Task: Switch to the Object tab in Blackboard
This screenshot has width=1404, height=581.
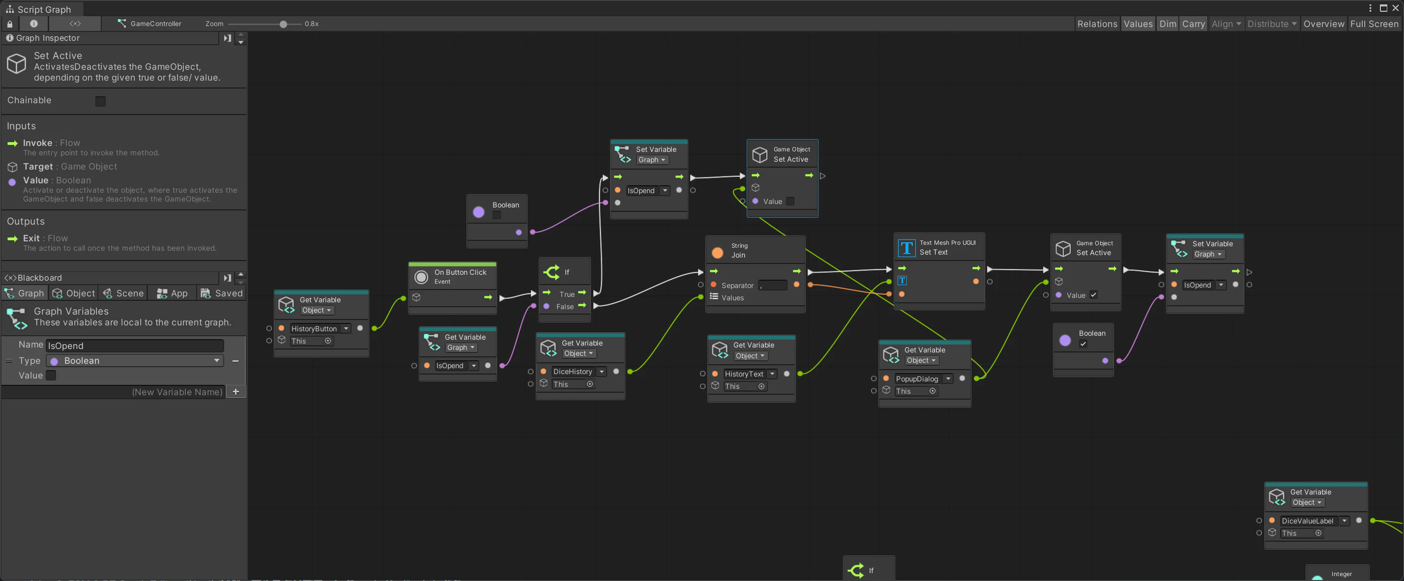Action: [x=74, y=293]
